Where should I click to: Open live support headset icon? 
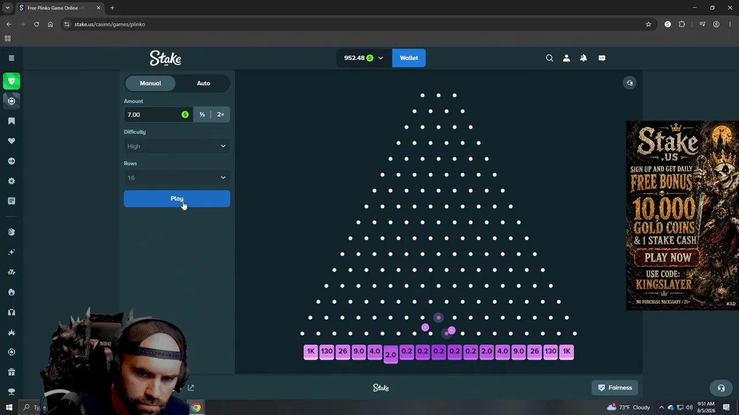[721, 388]
